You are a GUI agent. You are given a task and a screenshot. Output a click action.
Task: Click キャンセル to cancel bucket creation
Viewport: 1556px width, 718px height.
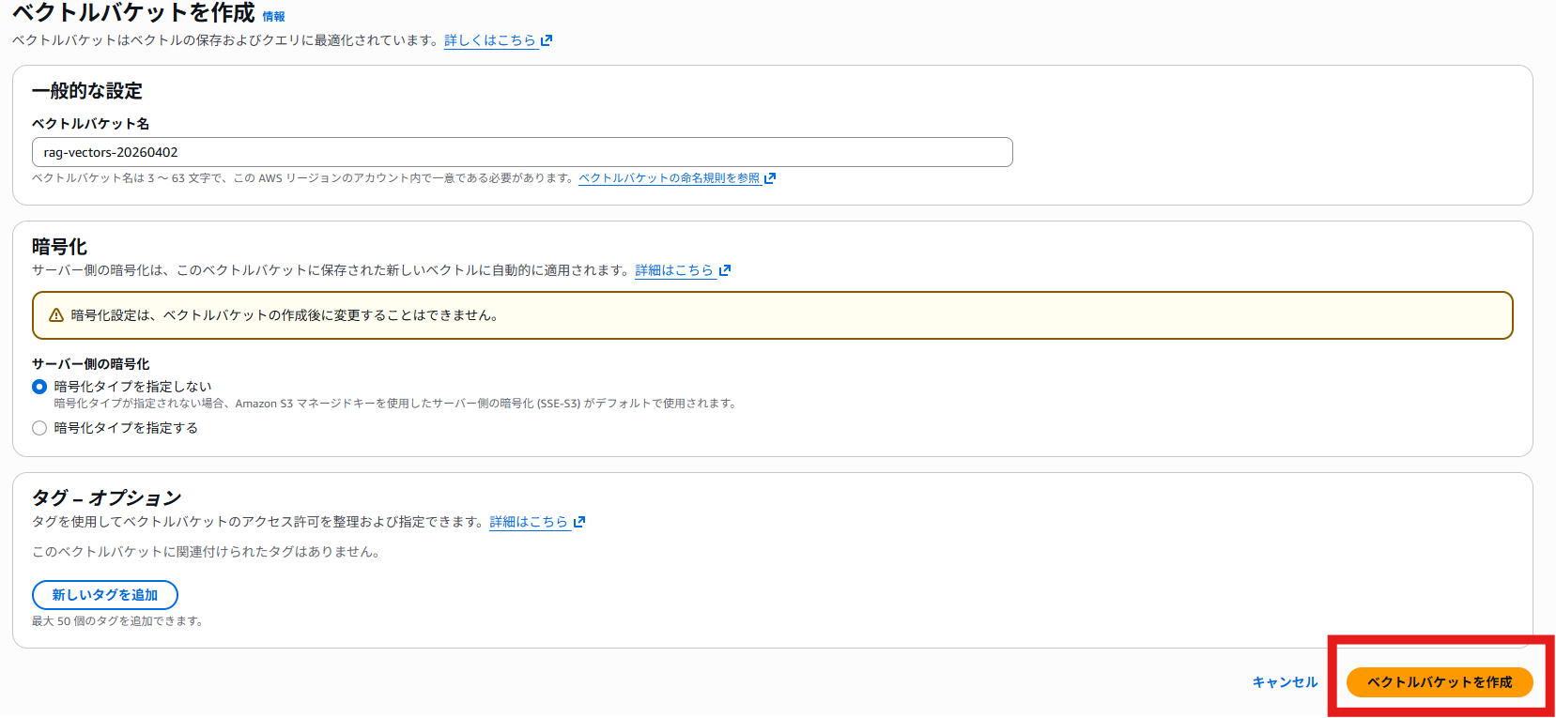click(1286, 682)
